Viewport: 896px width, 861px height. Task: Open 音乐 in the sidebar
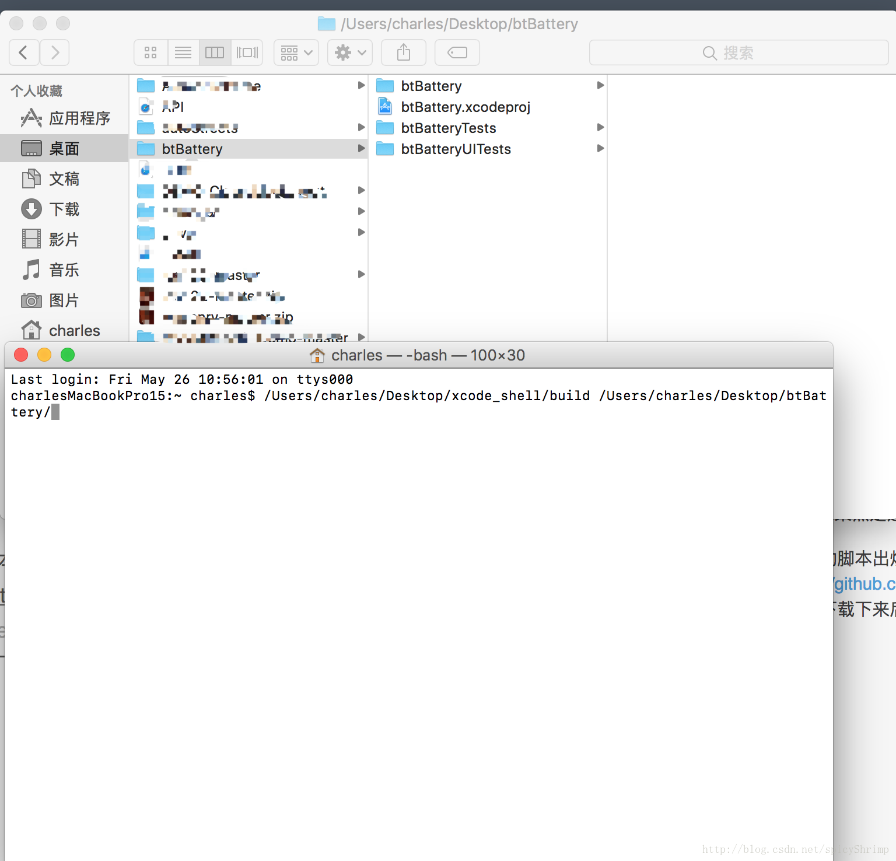(x=64, y=270)
